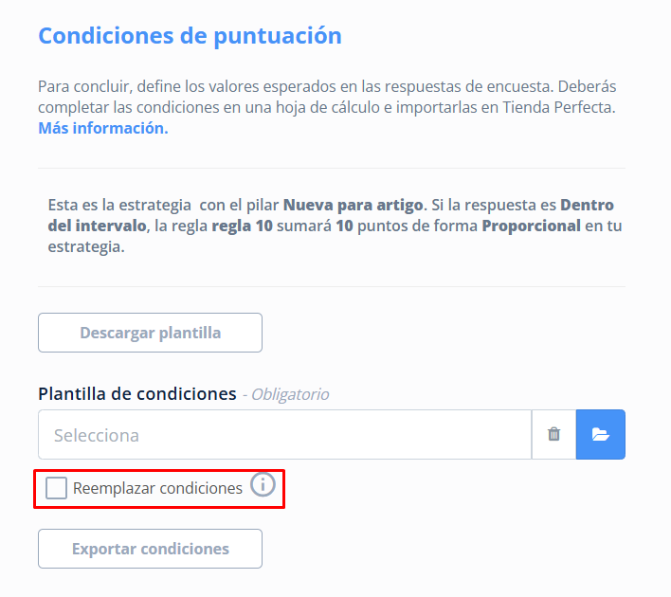Click "Tienda Perfecta" in the intro paragraph
The width and height of the screenshot is (671, 597).
[x=557, y=107]
